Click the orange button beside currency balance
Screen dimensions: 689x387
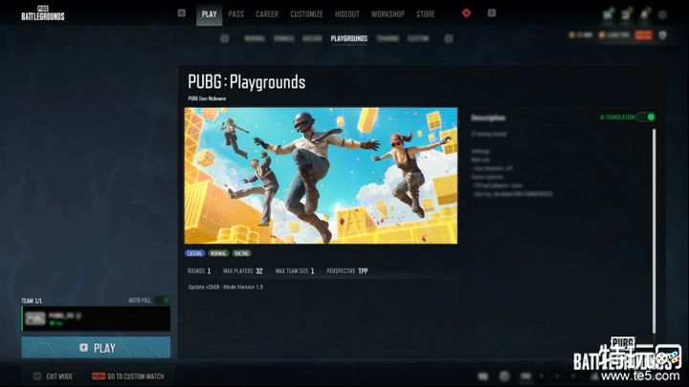tap(643, 35)
